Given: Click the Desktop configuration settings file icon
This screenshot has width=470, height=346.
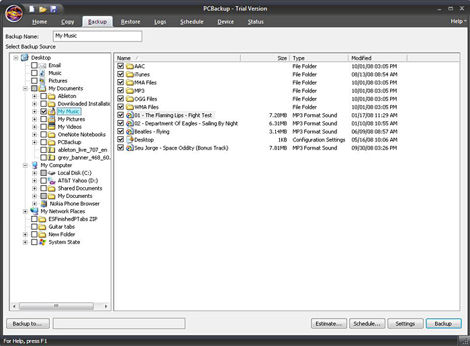Looking at the screenshot, I should click(x=130, y=139).
